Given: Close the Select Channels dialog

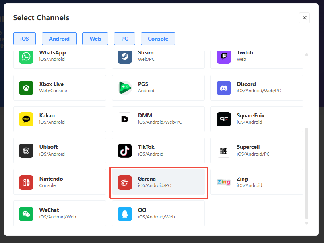Looking at the screenshot, I should coord(304,18).
